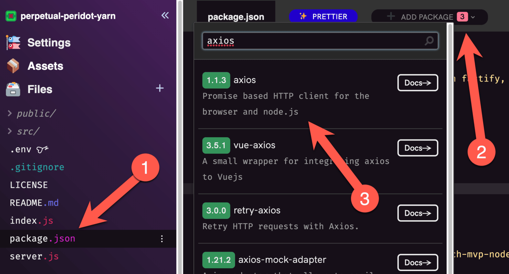Switch to the package.json tab
The image size is (509, 274).
[236, 17]
